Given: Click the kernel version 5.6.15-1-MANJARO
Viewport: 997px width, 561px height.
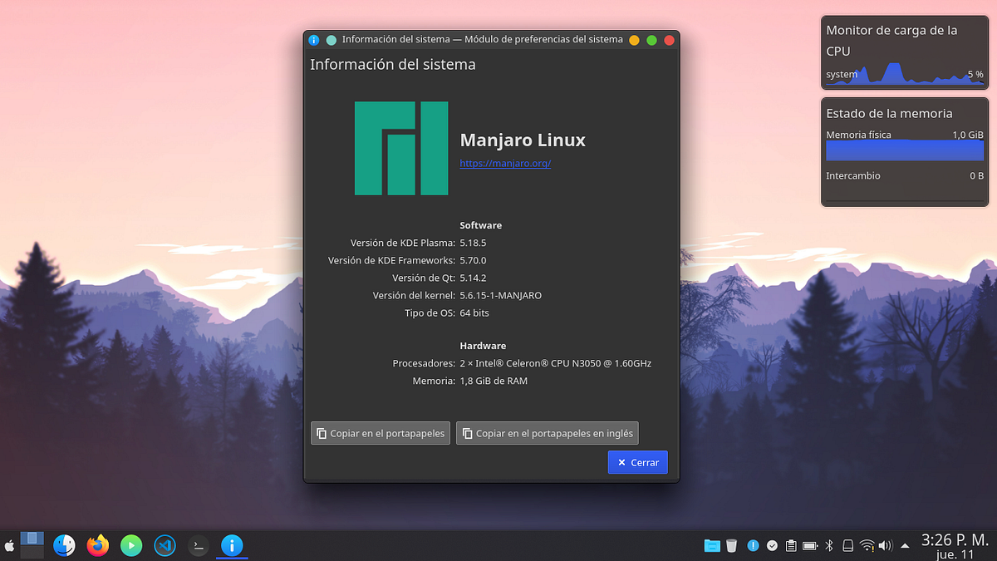Looking at the screenshot, I should tap(501, 295).
